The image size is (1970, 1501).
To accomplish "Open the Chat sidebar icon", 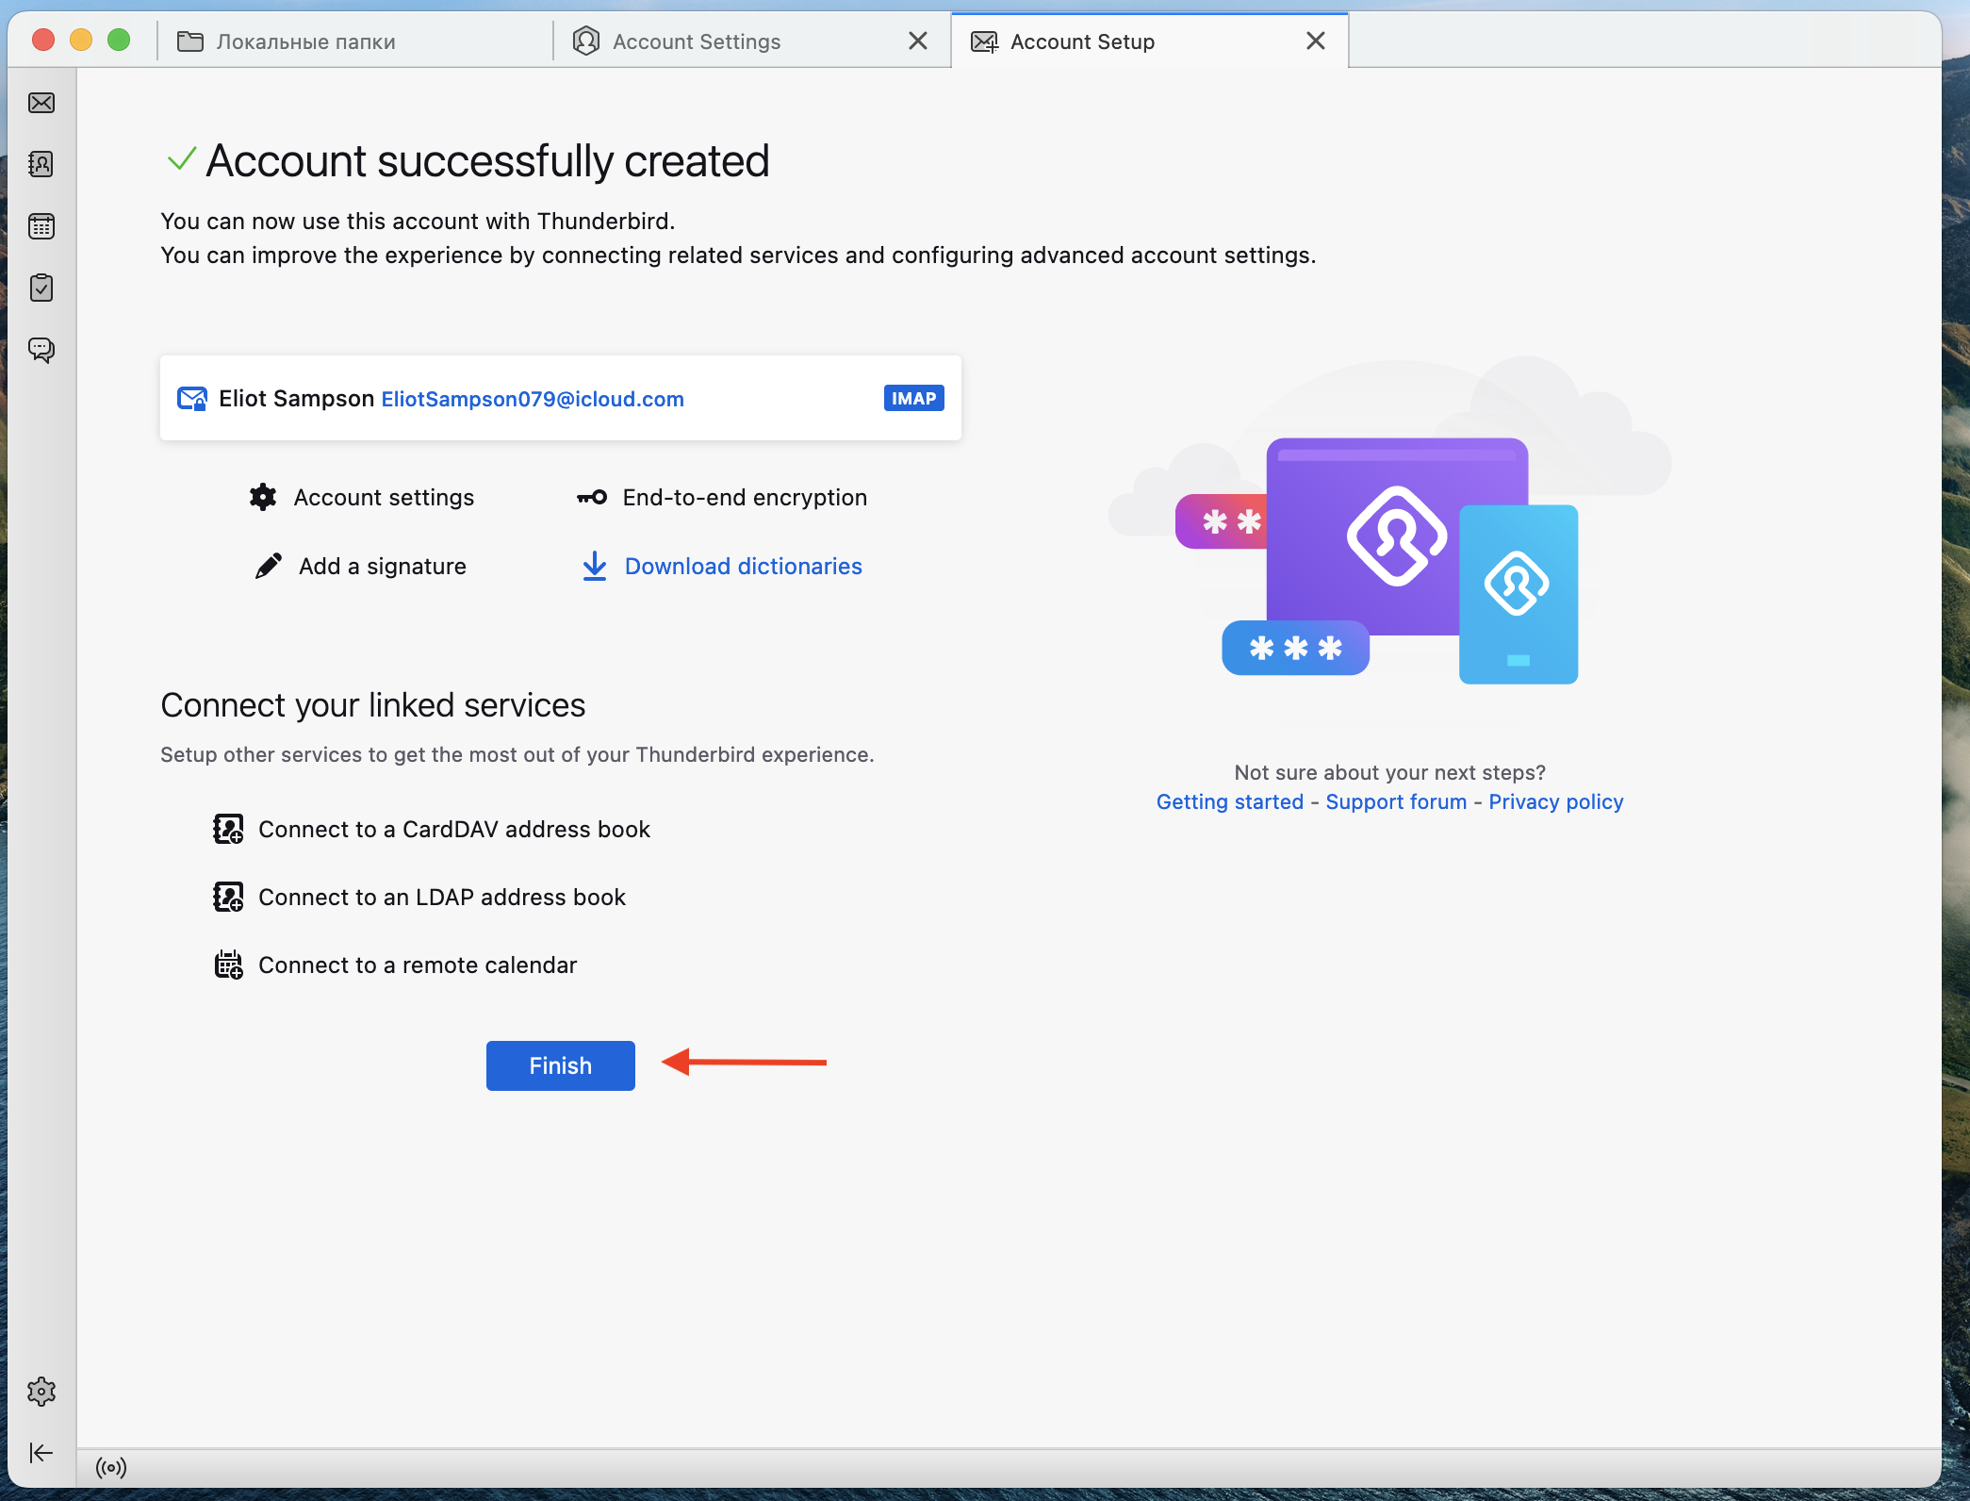I will coord(41,350).
